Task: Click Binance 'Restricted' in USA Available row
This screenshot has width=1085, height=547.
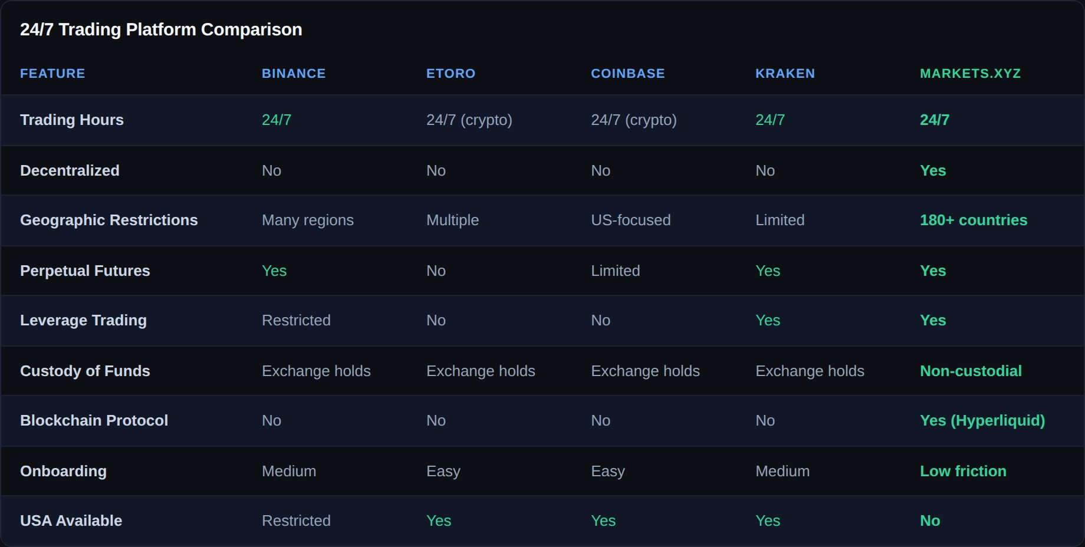Action: click(x=296, y=520)
